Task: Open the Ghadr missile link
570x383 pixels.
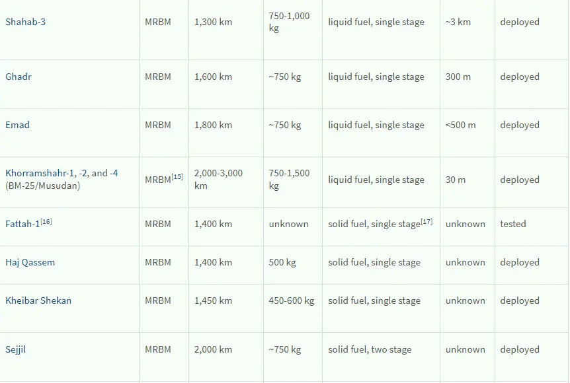Action: [x=19, y=77]
